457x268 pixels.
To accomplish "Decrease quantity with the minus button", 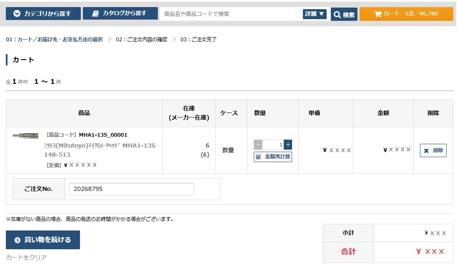I will (x=258, y=145).
